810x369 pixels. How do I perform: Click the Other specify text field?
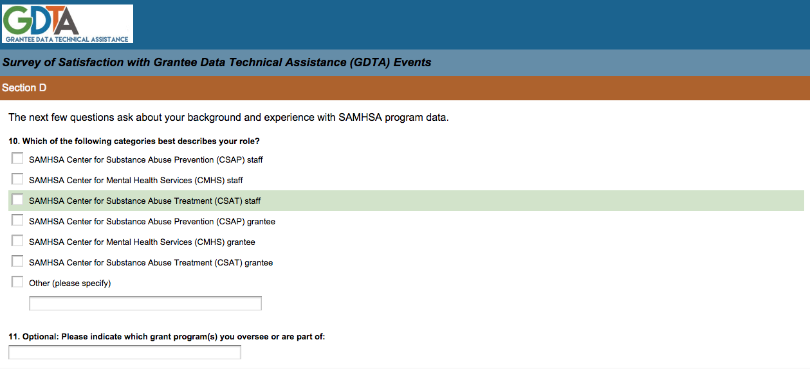pos(145,303)
